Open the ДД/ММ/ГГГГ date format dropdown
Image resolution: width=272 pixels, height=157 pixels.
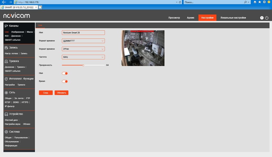click(83, 41)
